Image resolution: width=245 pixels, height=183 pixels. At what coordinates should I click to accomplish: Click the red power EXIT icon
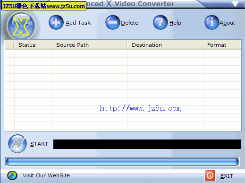(x=210, y=175)
